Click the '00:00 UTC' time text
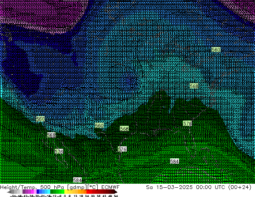Image resolution: width=255 pixels, height=197 pixels. click(x=210, y=187)
